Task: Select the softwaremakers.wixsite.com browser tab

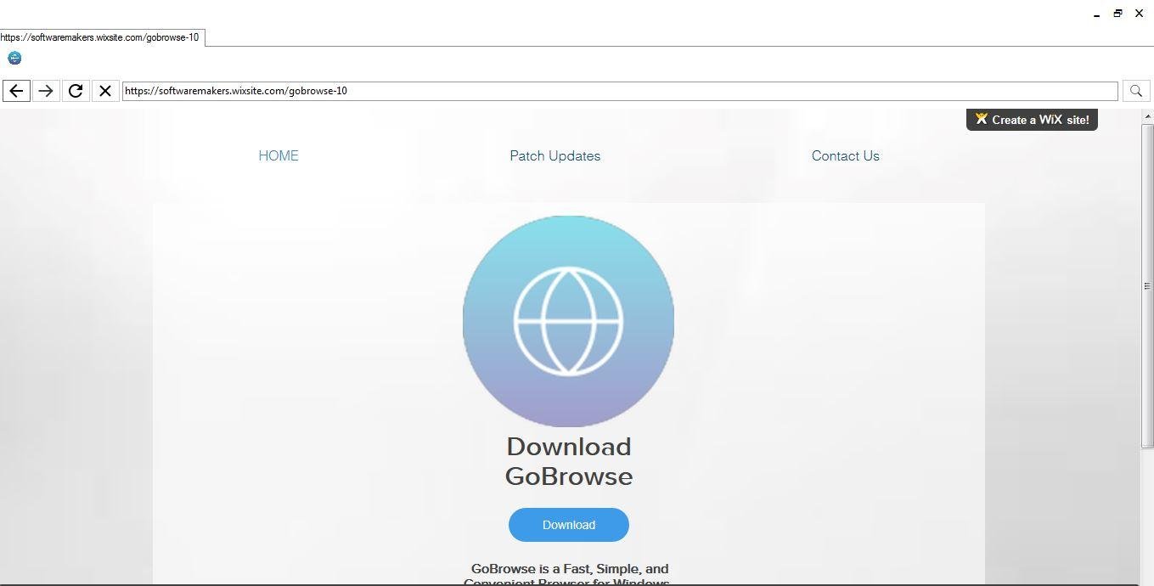Action: tap(102, 37)
